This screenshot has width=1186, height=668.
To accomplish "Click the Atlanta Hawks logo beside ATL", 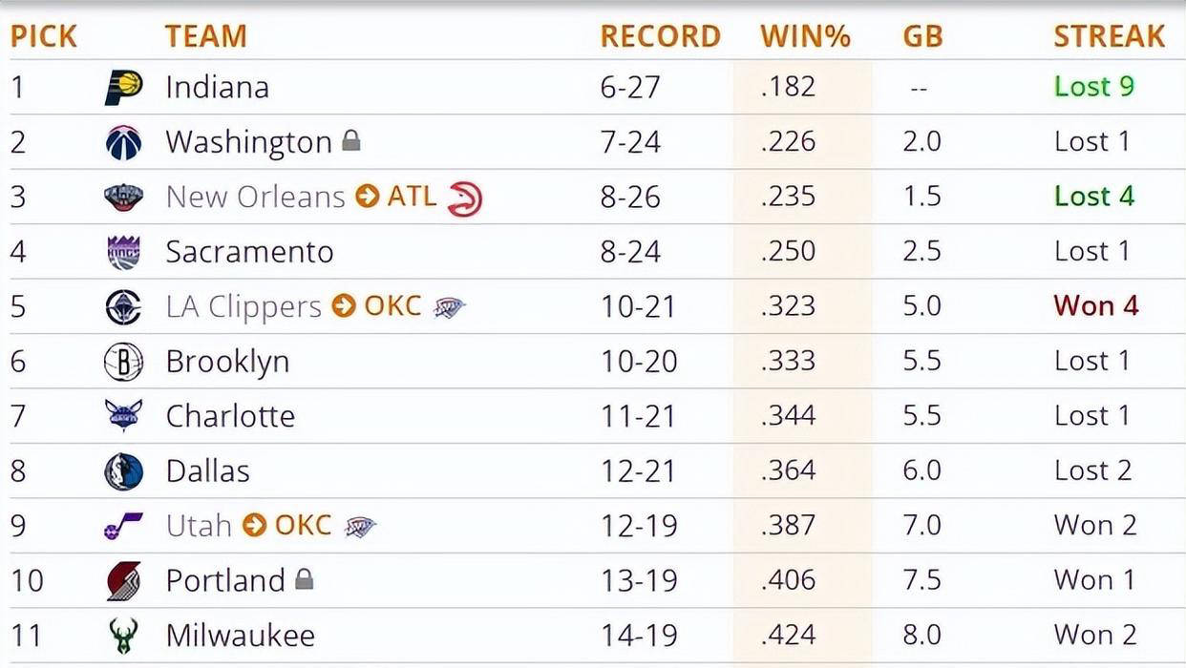I will coord(465,198).
